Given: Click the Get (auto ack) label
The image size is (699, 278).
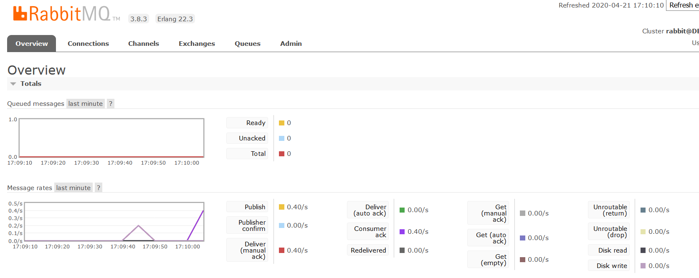Looking at the screenshot, I should point(488,238).
